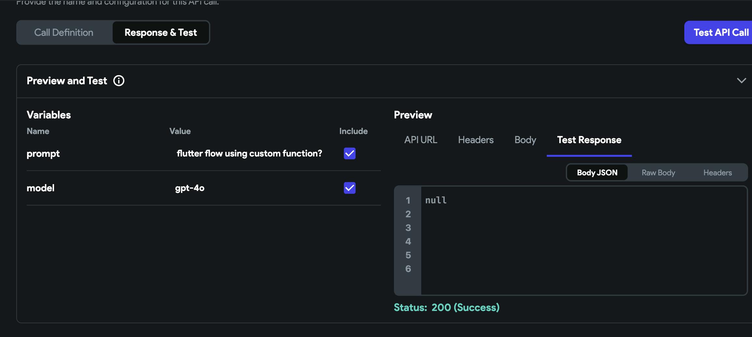Viewport: 752px width, 337px height.
Task: Switch response view to Raw Body
Action: coord(658,173)
